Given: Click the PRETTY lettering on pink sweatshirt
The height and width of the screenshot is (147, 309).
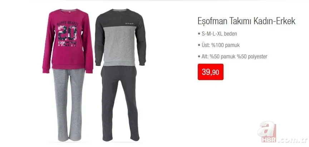Looking at the screenshot, I should 67,43.
